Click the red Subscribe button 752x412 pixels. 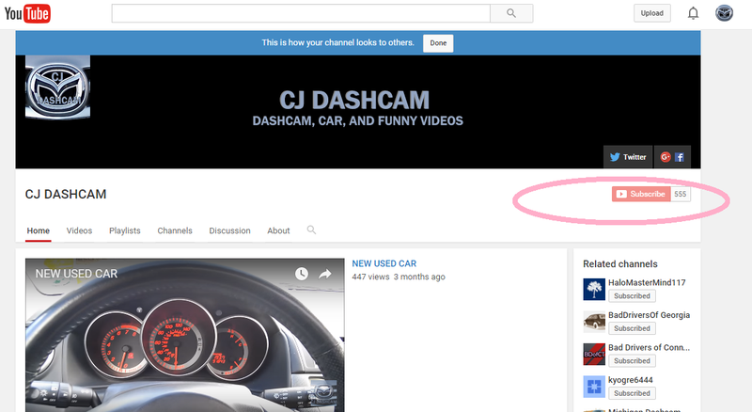click(x=641, y=194)
